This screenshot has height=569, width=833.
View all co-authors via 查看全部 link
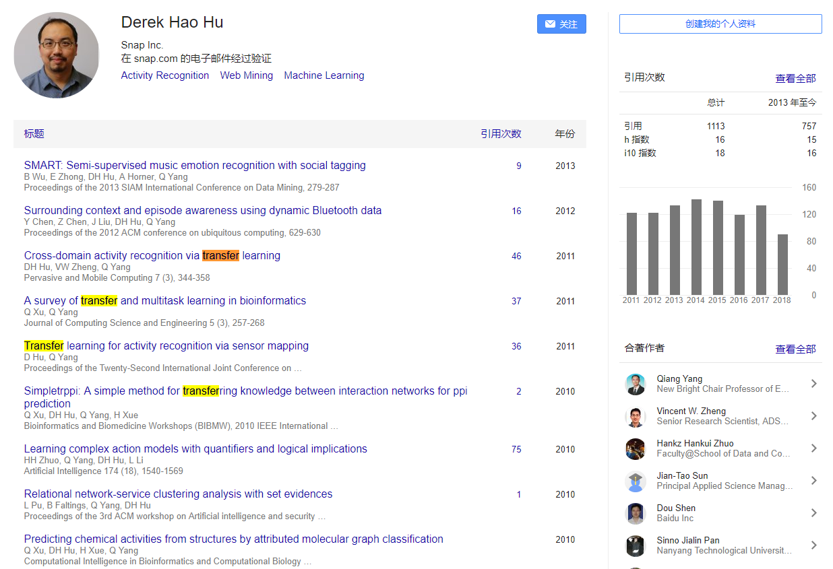coord(795,349)
